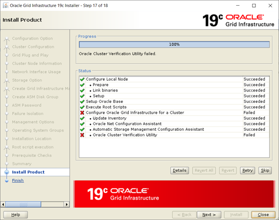Click the red X failure icon for Configure Oracle Grid Infrastructure

point(82,113)
